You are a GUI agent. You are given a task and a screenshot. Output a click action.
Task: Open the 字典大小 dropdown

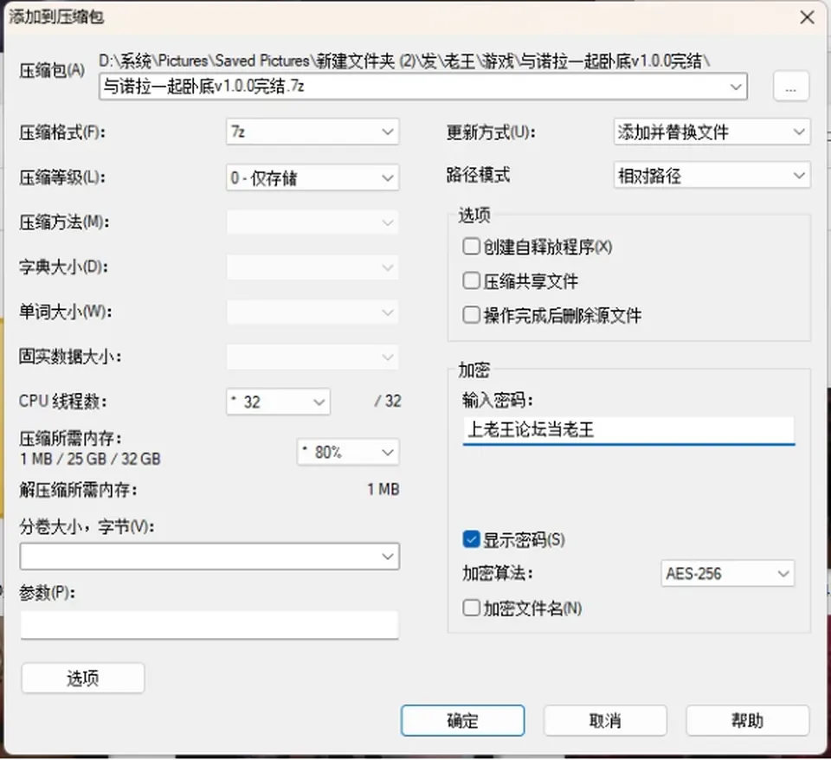[312, 267]
